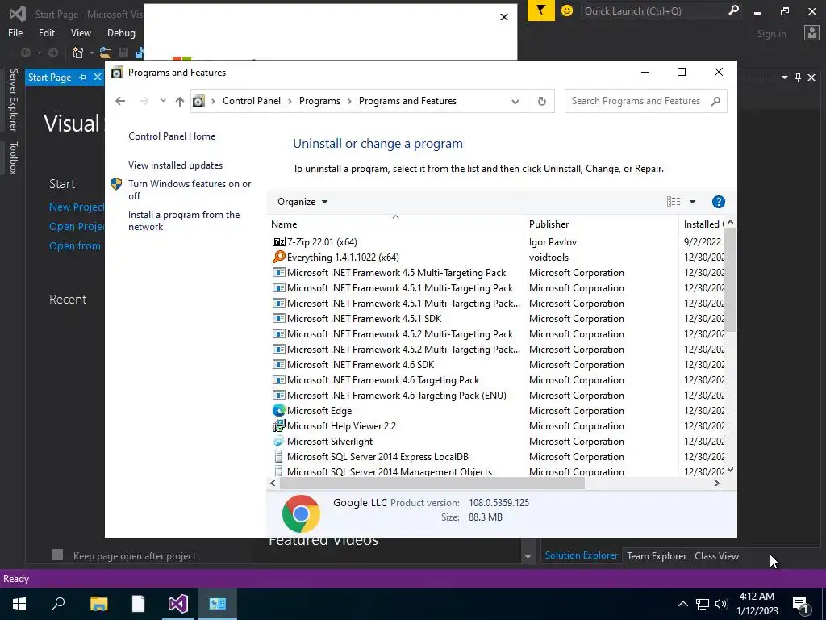Click Control Panel in the address breadcrumb
This screenshot has width=826, height=620.
[252, 101]
